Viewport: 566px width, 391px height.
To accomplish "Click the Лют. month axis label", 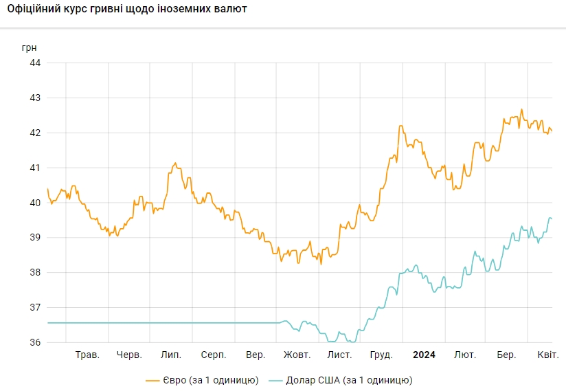I will (x=465, y=355).
